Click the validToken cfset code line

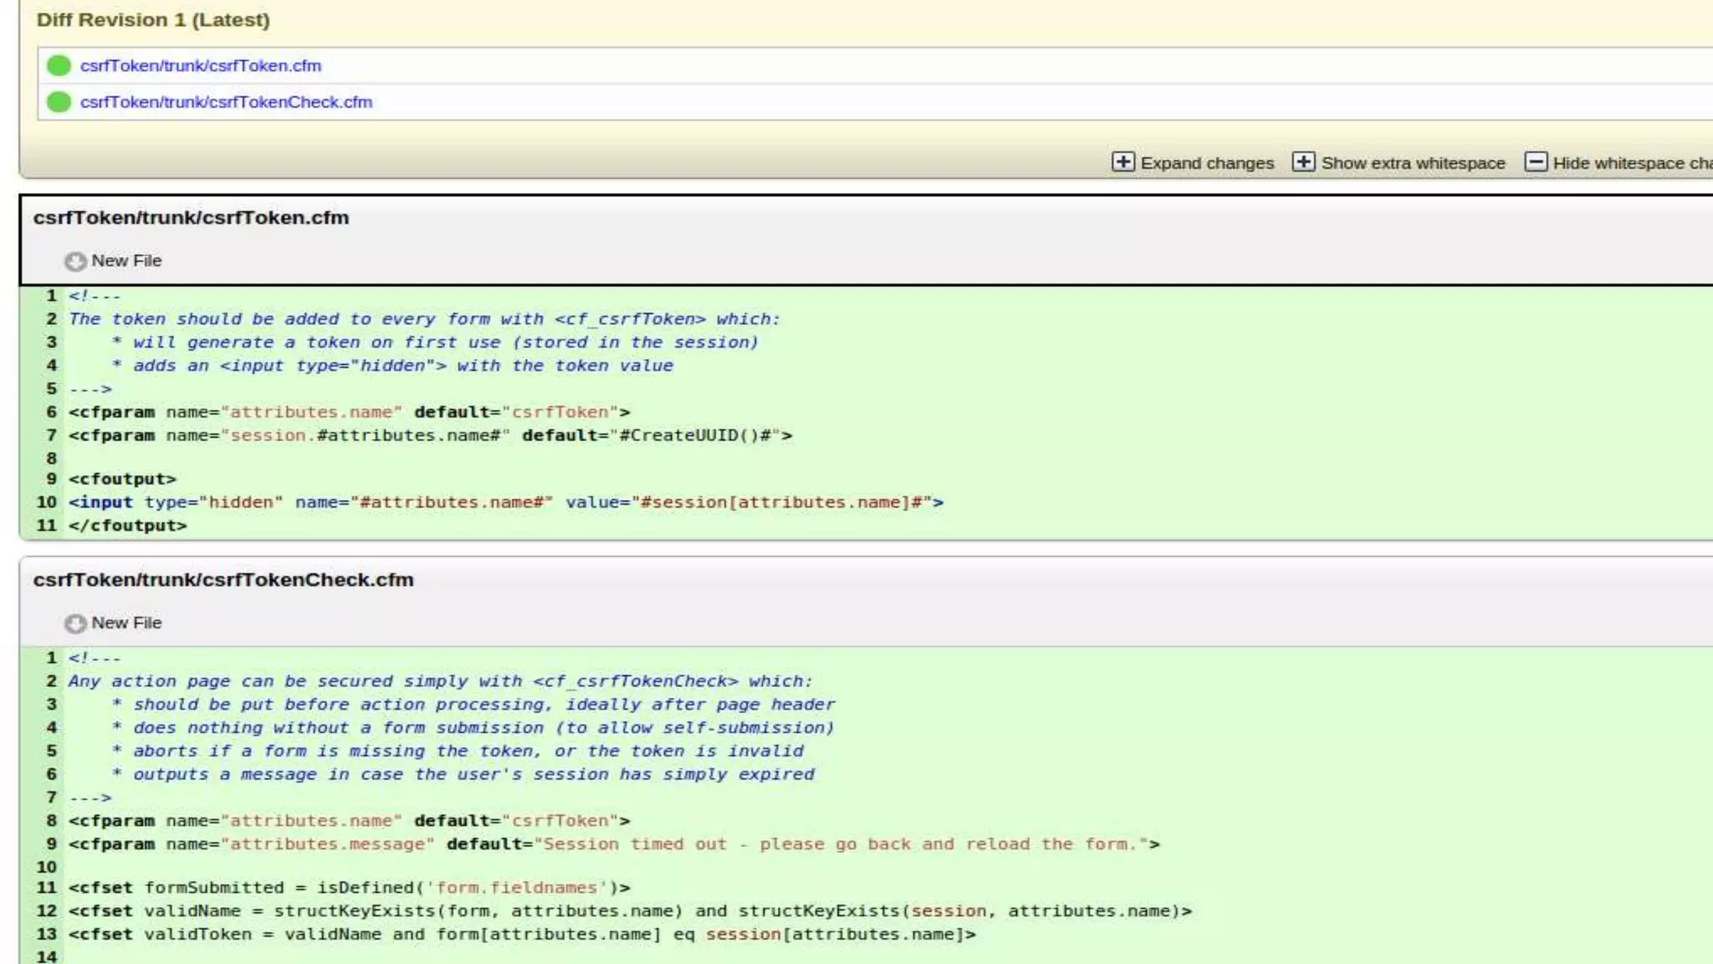[521, 934]
